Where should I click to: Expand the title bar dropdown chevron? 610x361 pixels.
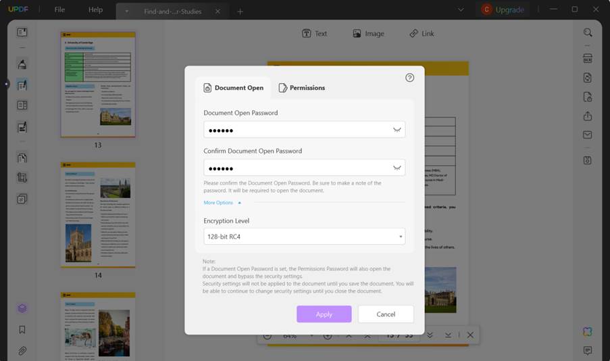pos(461,9)
